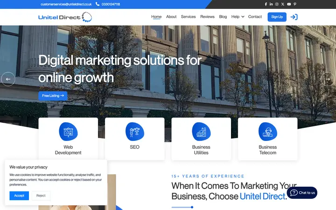The width and height of the screenshot is (336, 210).
Task: Open the Business Utilities card icon
Action: click(201, 132)
